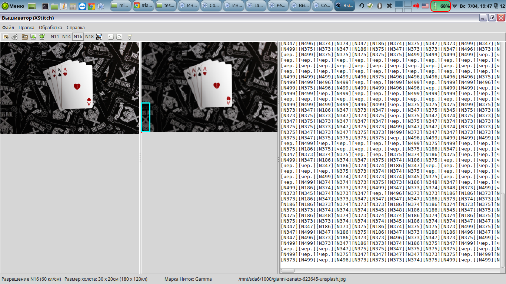Launch Chrome from the panel launcher
This screenshot has width=506, height=284.
point(91,6)
